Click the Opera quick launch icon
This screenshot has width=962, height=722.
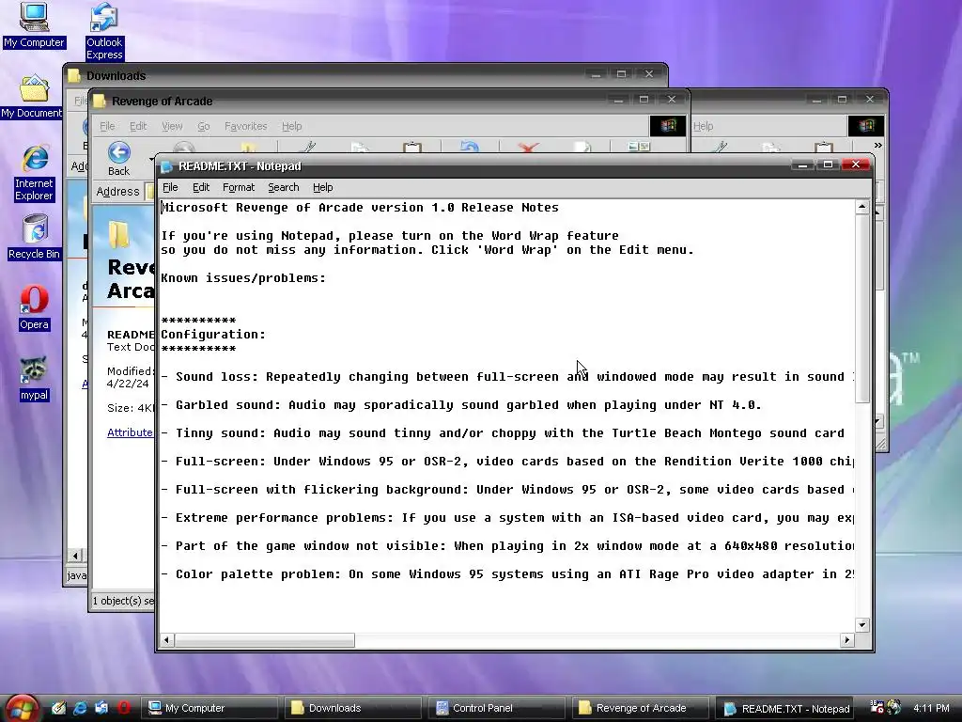point(124,708)
